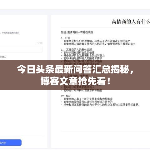Click the line "能够识别和理解自己的情绪"

[79, 52]
